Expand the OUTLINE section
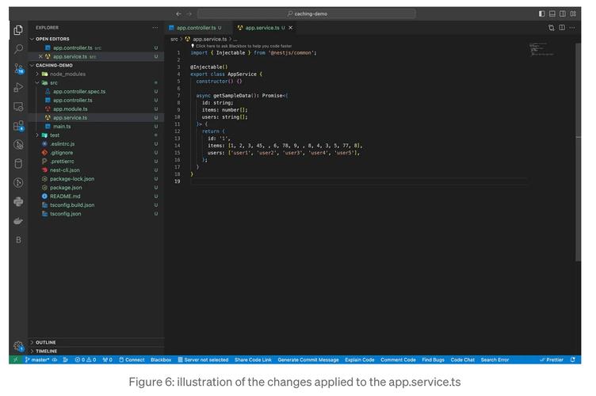 tap(45, 342)
